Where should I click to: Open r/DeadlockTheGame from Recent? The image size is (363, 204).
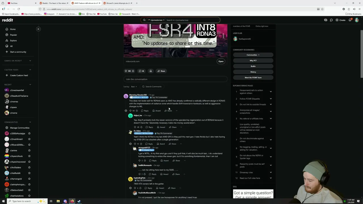pos(19,96)
